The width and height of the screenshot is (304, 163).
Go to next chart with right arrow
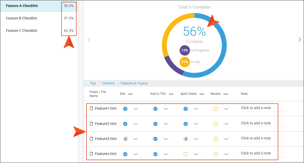[x=300, y=40]
